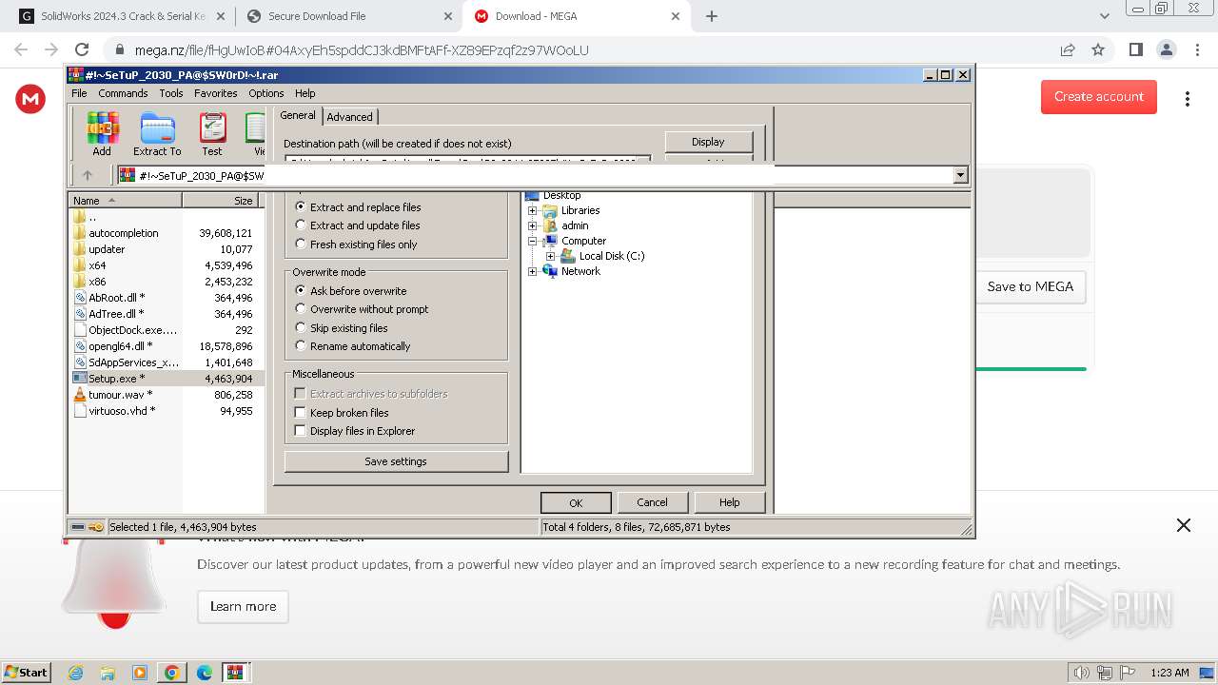The width and height of the screenshot is (1218, 685).
Task: Select the autocompletion folder icon
Action: pyautogui.click(x=80, y=233)
